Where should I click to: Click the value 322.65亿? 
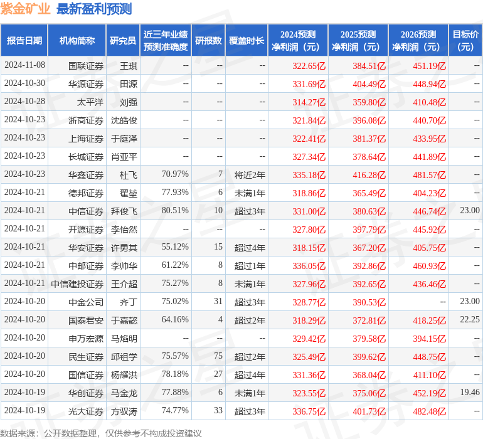pyautogui.click(x=309, y=66)
